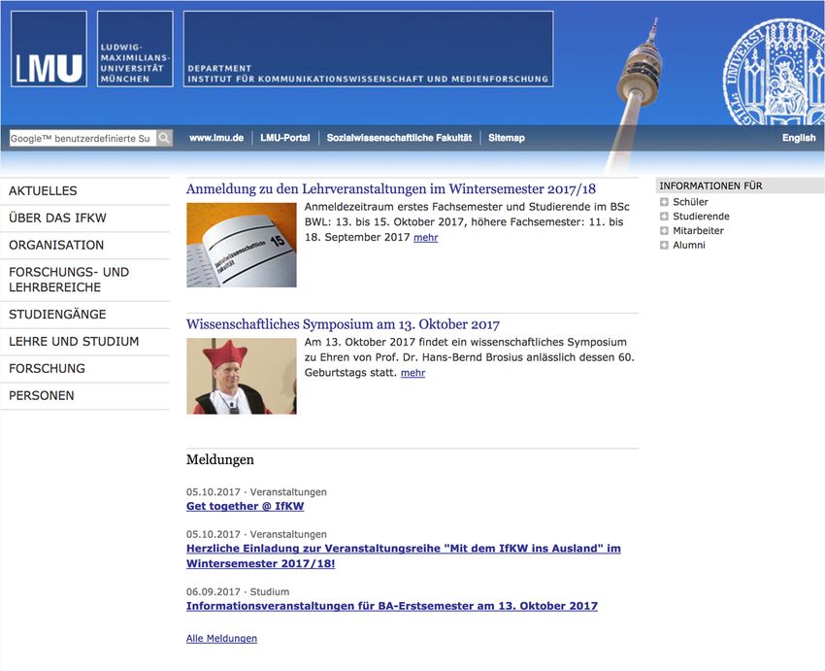825x671 pixels.
Task: Click the LMU logo
Action: click(x=49, y=49)
